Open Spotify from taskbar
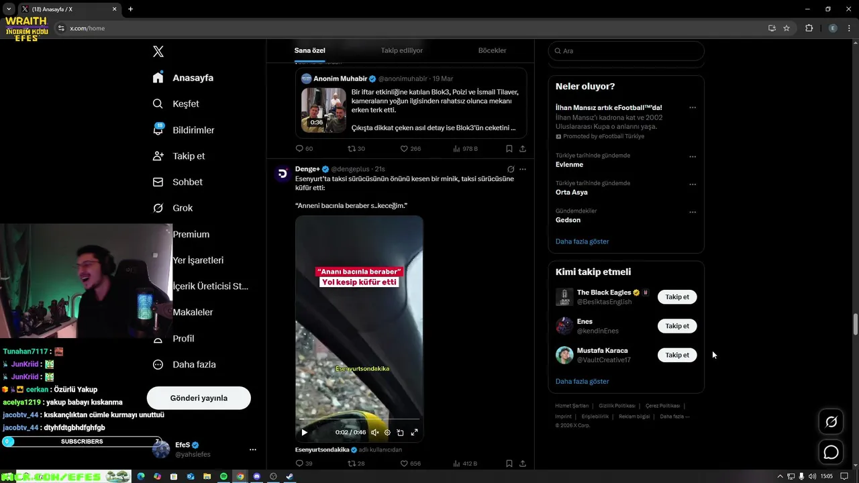The image size is (859, 483). tap(223, 476)
